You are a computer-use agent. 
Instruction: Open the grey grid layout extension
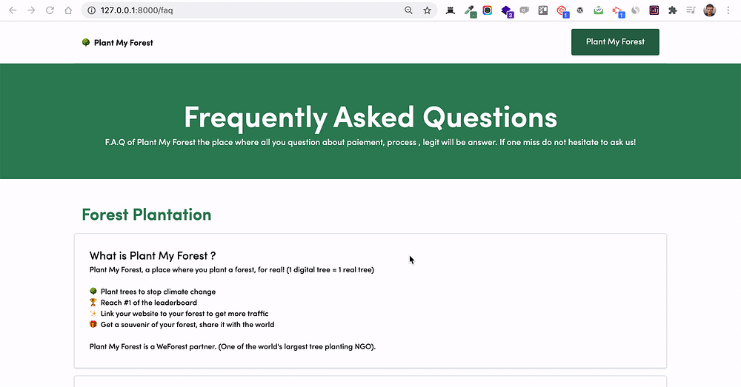pos(543,10)
